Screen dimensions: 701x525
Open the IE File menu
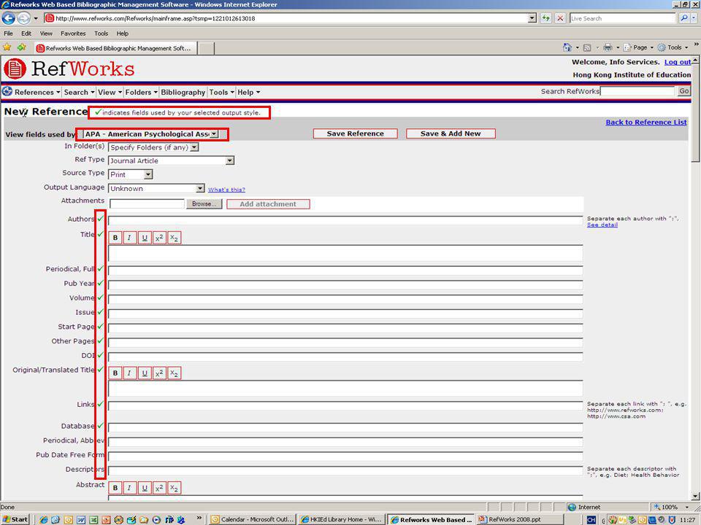8,34
